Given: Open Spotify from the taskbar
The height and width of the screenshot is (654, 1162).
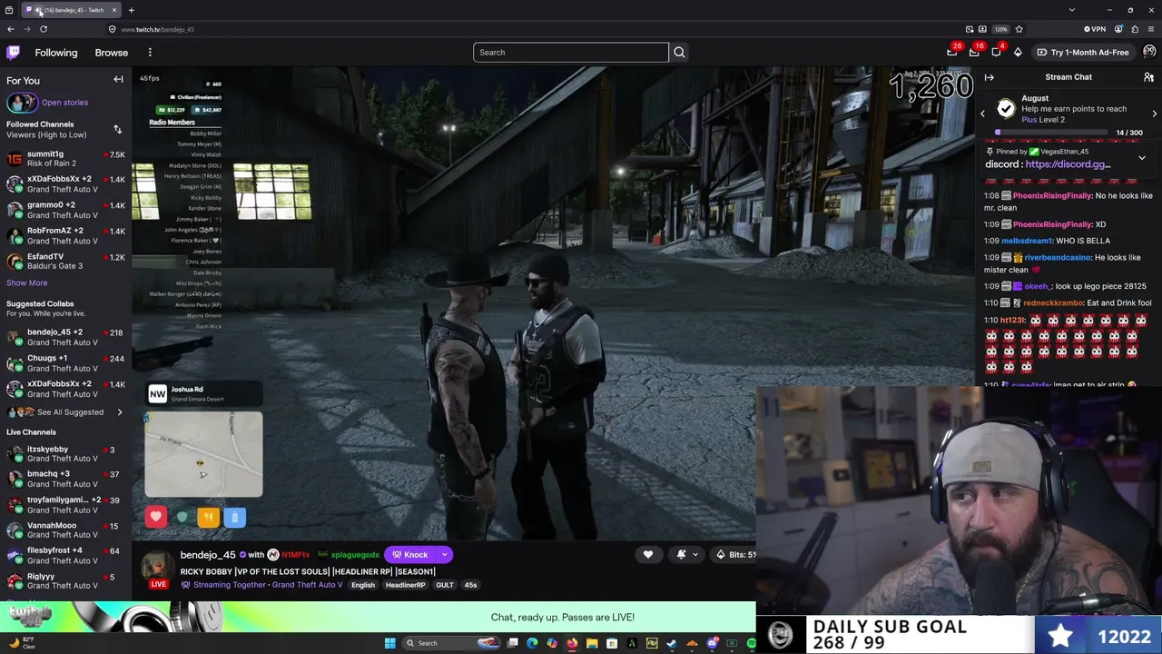Looking at the screenshot, I should click(x=751, y=643).
